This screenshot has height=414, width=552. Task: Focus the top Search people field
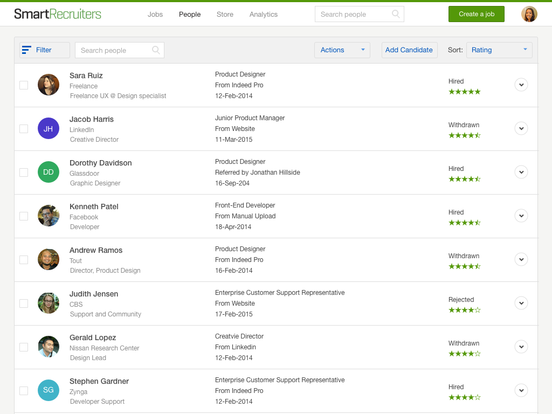360,14
